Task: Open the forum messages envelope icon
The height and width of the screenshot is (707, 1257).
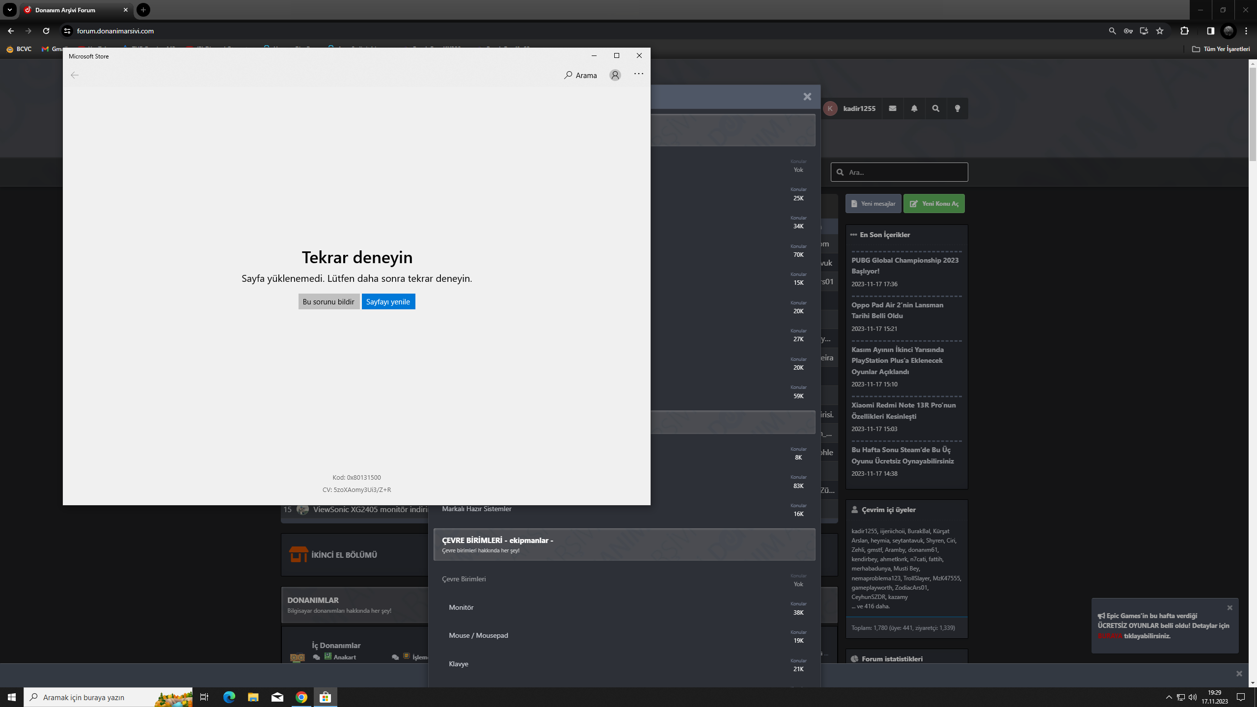Action: pos(893,109)
